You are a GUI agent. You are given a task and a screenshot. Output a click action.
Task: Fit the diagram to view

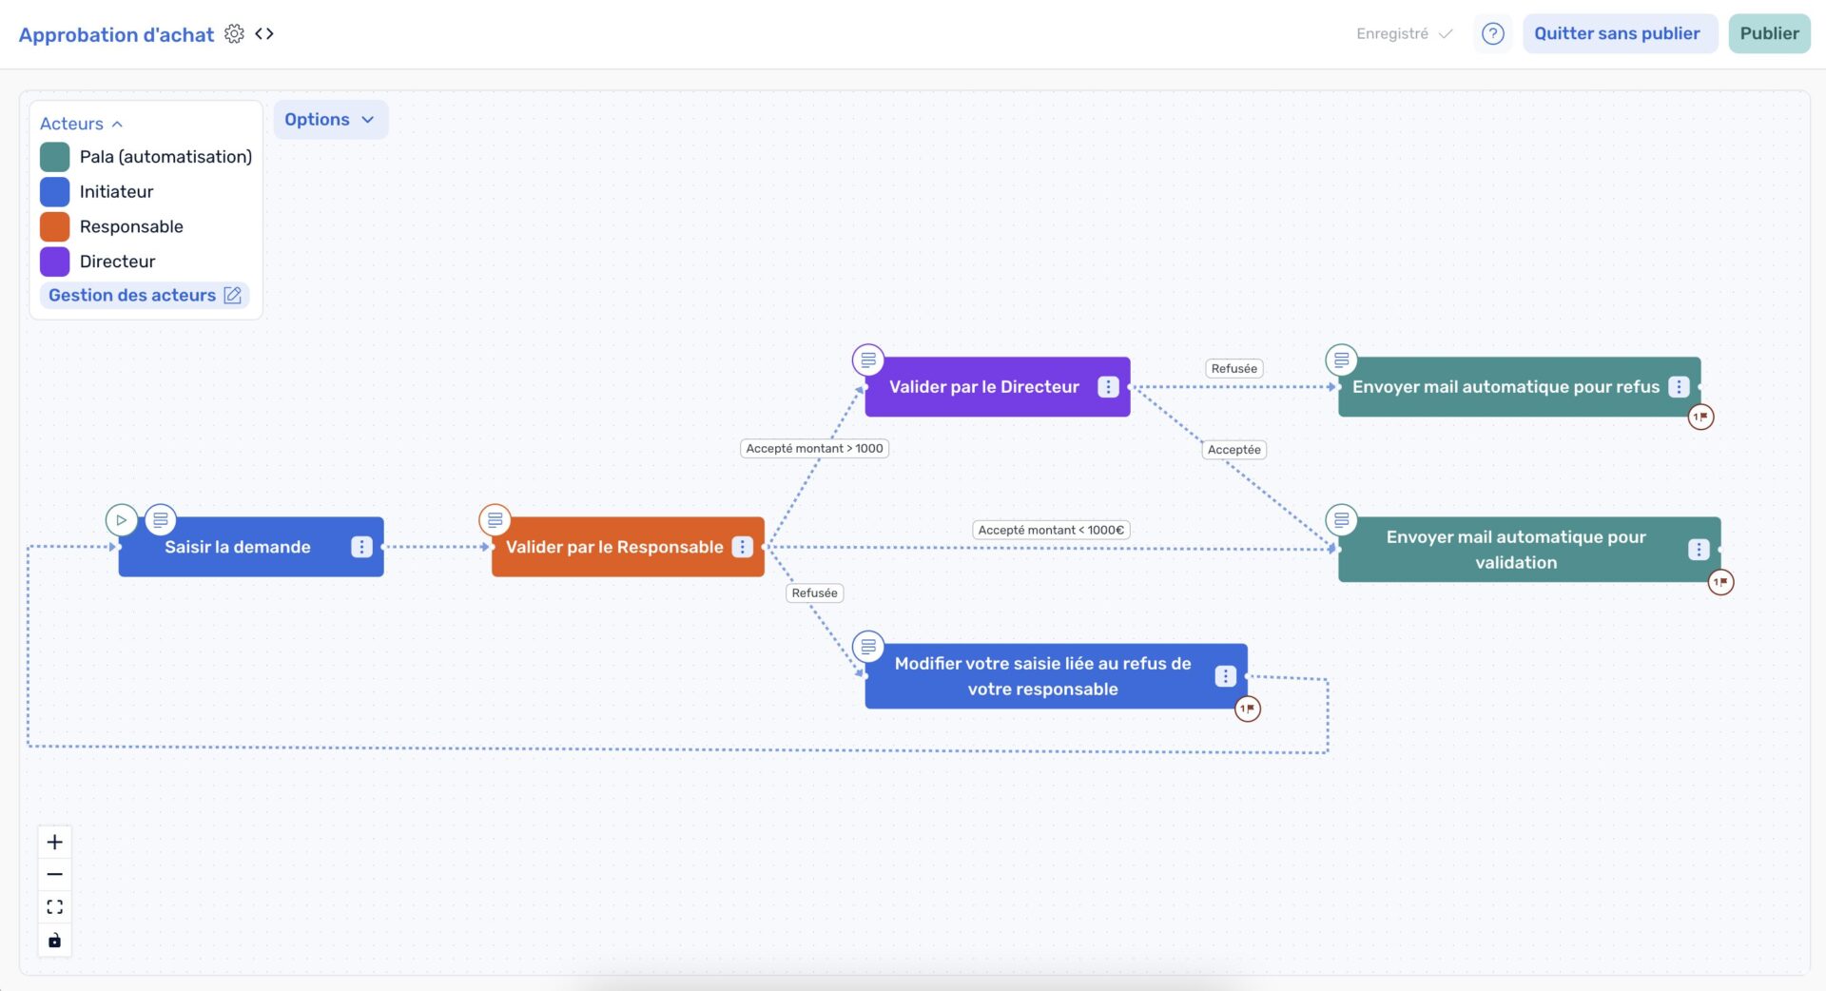tap(55, 907)
